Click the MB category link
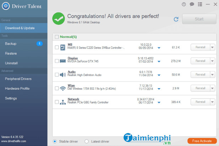The image size is (219, 146). 70,44
